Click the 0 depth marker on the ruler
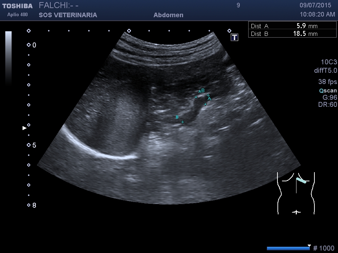The width and height of the screenshot is (338, 253). coord(34,45)
